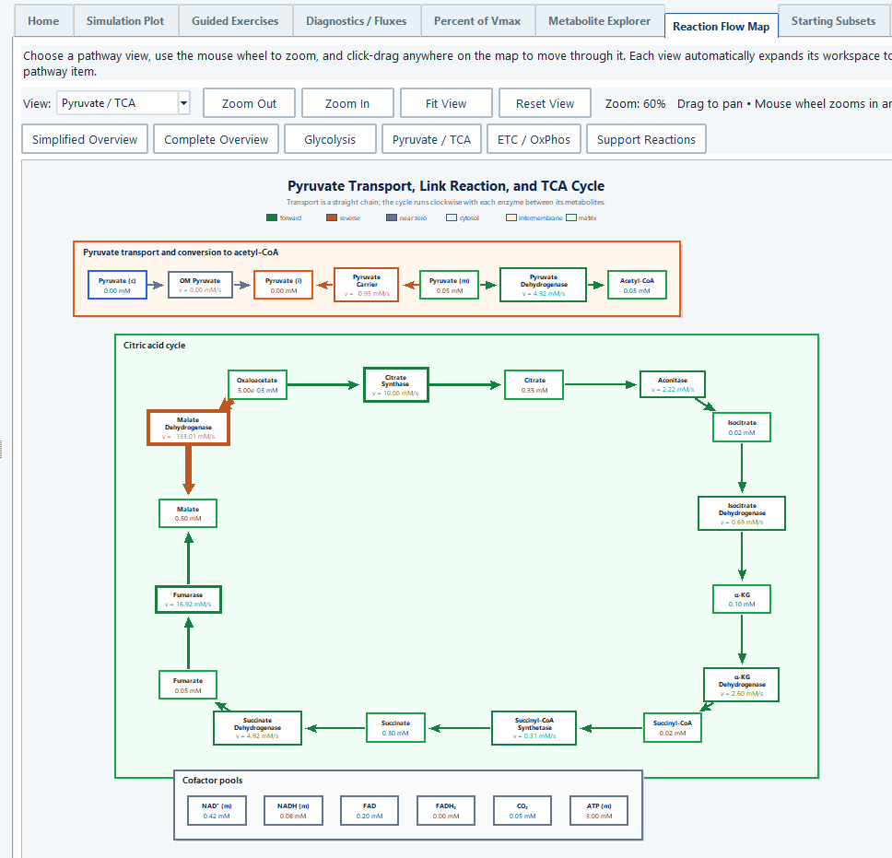Screen dimensions: 892x858
Task: Select the Pyruvate (c) metabolite node
Action: [x=117, y=285]
